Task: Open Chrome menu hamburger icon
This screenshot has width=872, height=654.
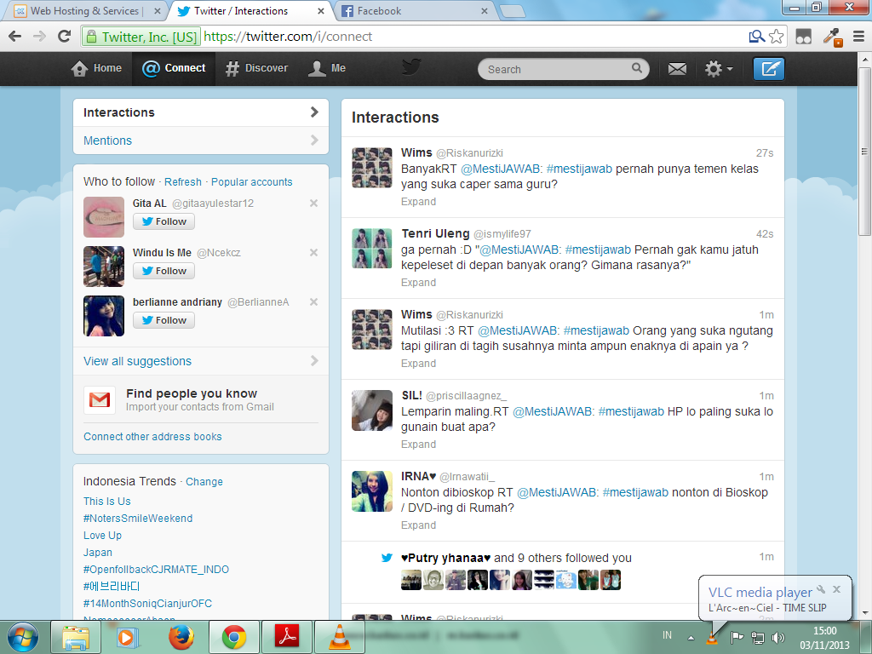Action: click(858, 37)
